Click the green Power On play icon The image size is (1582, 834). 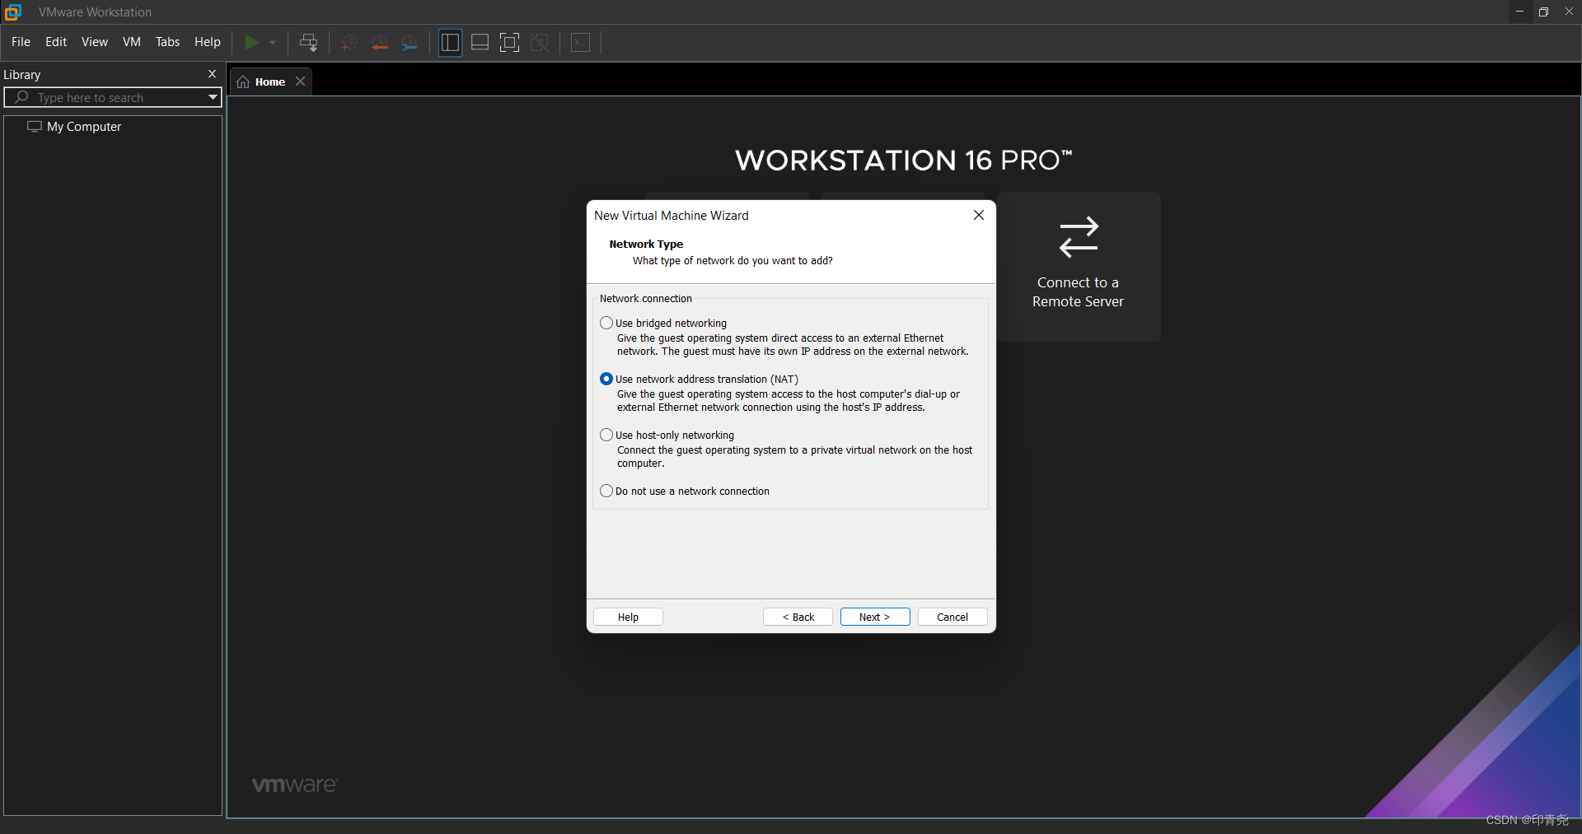(252, 42)
